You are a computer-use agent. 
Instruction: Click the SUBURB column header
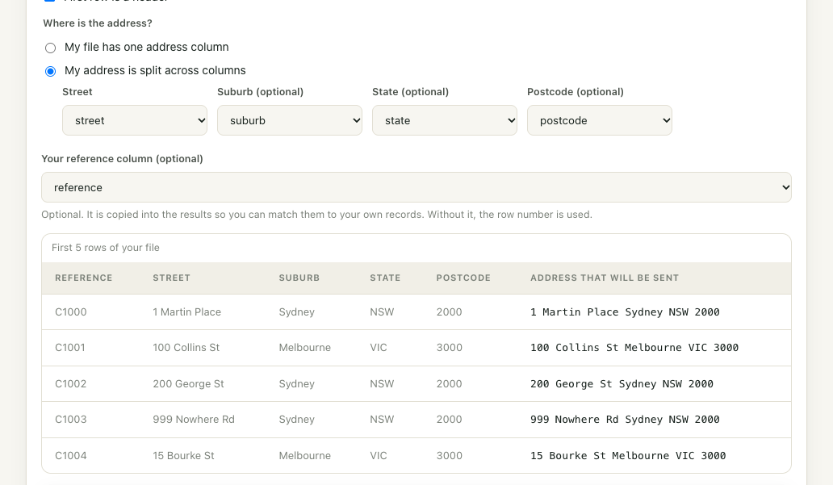[299, 278]
